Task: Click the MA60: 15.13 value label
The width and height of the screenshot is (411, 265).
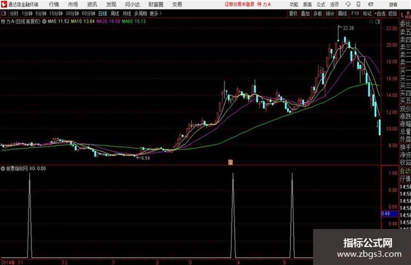Action: click(x=134, y=21)
